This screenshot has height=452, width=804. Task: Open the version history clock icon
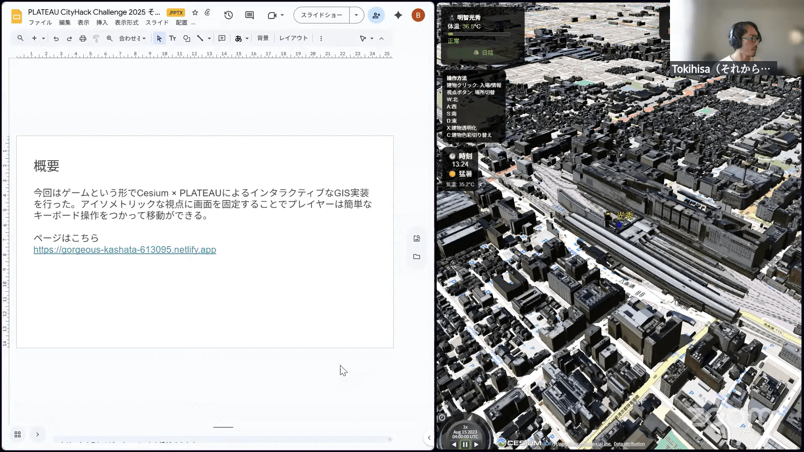(228, 15)
